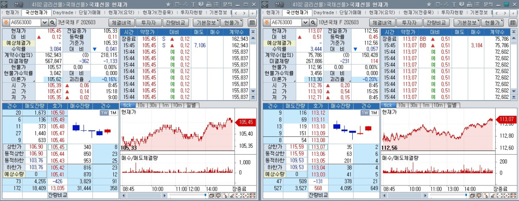This screenshot has height=201, width=519.
Task: Open help icon in 3년국채 window title bar
Action: click(201, 5)
